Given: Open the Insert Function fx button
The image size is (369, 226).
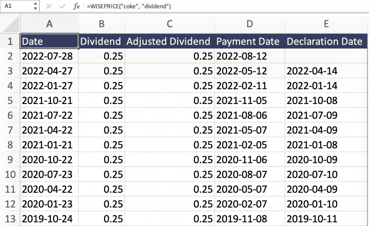Looking at the screenshot, I should tap(76, 6).
